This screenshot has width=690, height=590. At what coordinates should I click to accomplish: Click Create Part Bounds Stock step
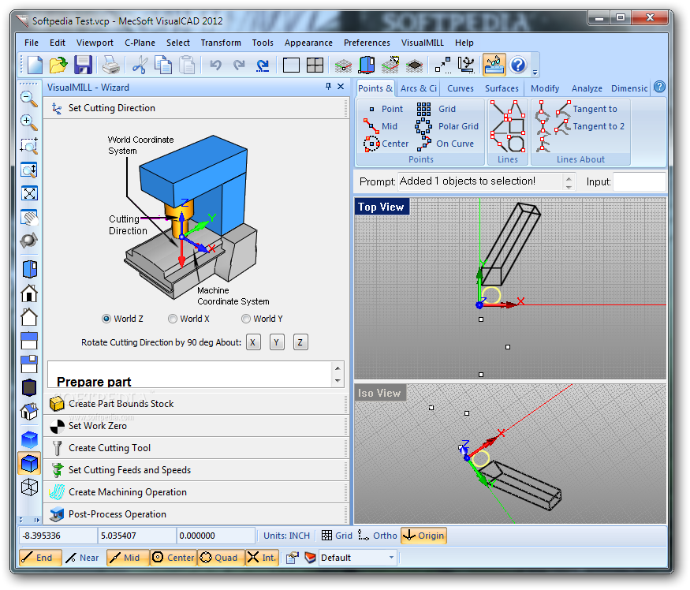tap(196, 404)
